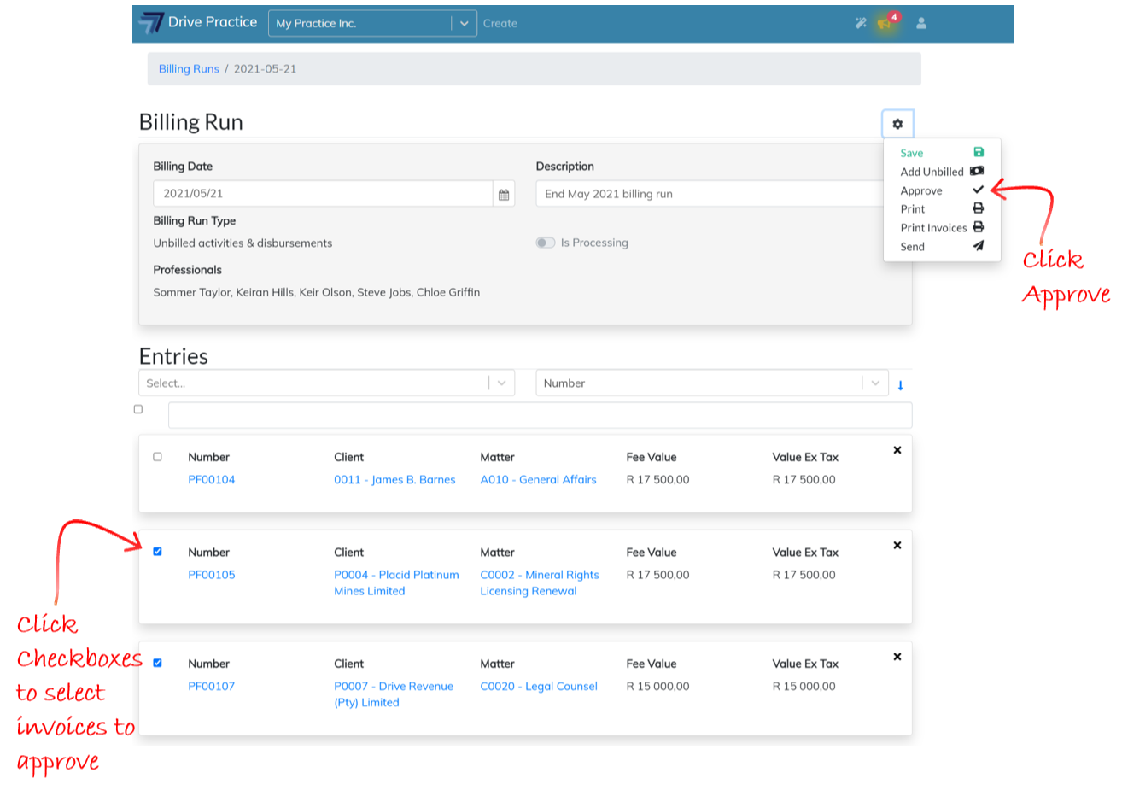This screenshot has height=796, width=1122.
Task: Toggle the Is Processing switch
Action: coord(545,243)
